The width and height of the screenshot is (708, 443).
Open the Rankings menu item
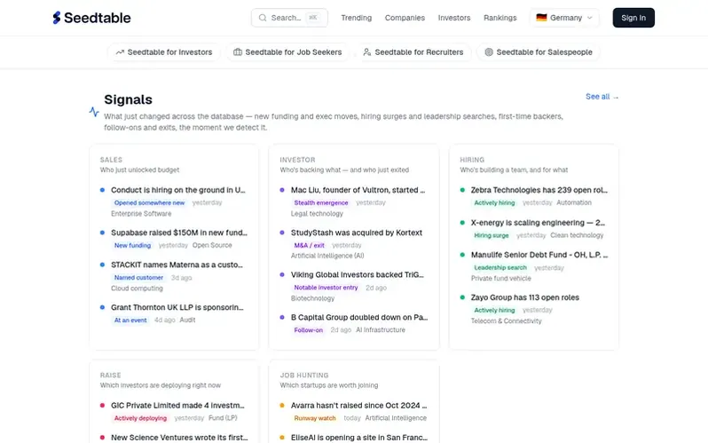coord(500,18)
